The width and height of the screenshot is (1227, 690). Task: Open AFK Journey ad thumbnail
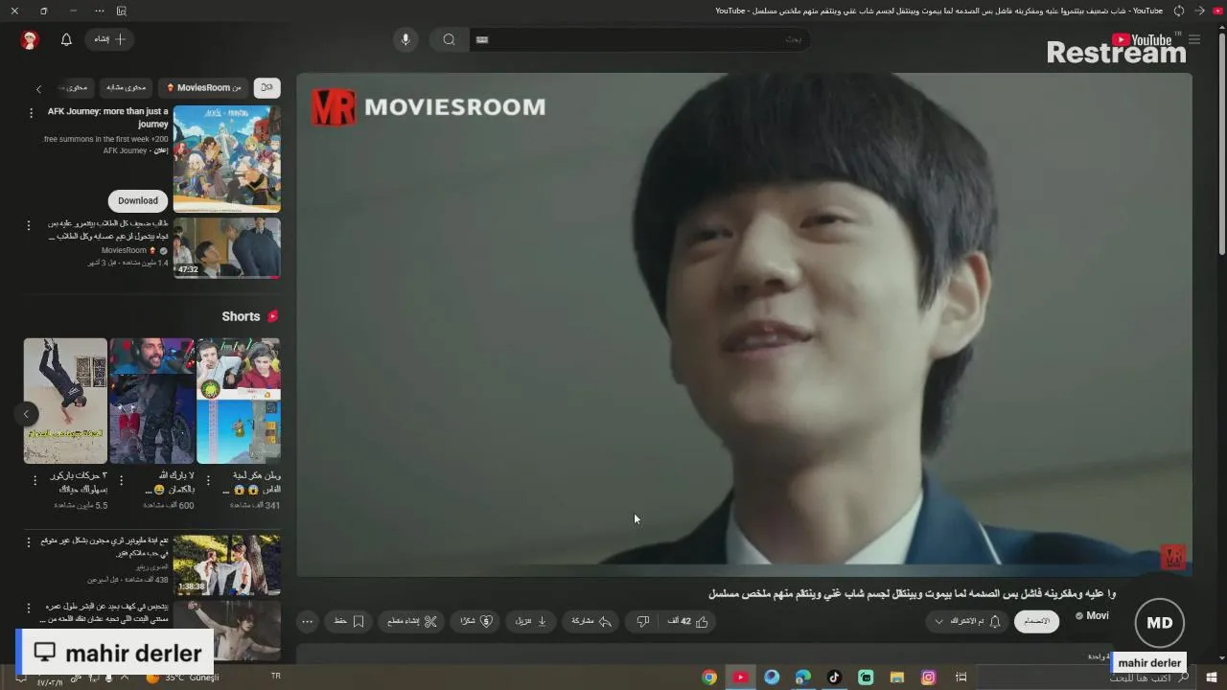click(227, 159)
